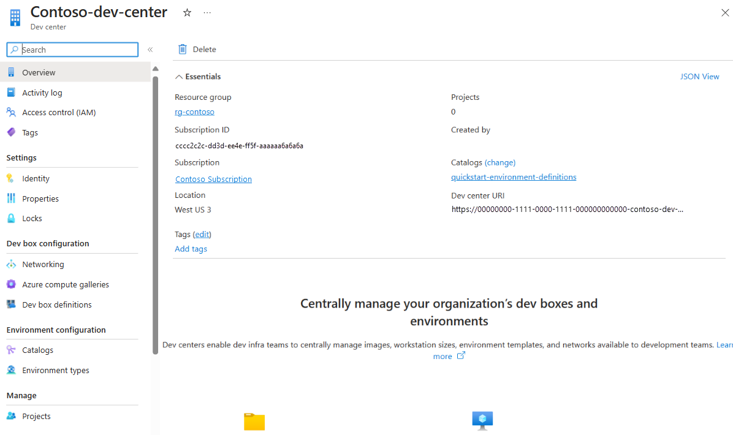Viewport: 733px width, 435px height.
Task: Collapse the sidebar with double chevron
Action: point(150,50)
